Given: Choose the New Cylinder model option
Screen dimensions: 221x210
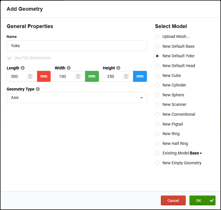Looking at the screenshot, I should pos(157,85).
